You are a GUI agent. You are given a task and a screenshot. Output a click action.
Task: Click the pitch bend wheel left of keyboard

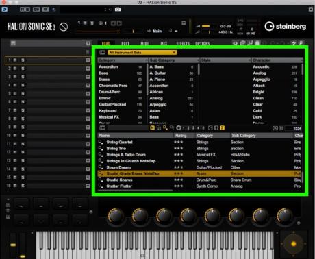tap(13, 245)
